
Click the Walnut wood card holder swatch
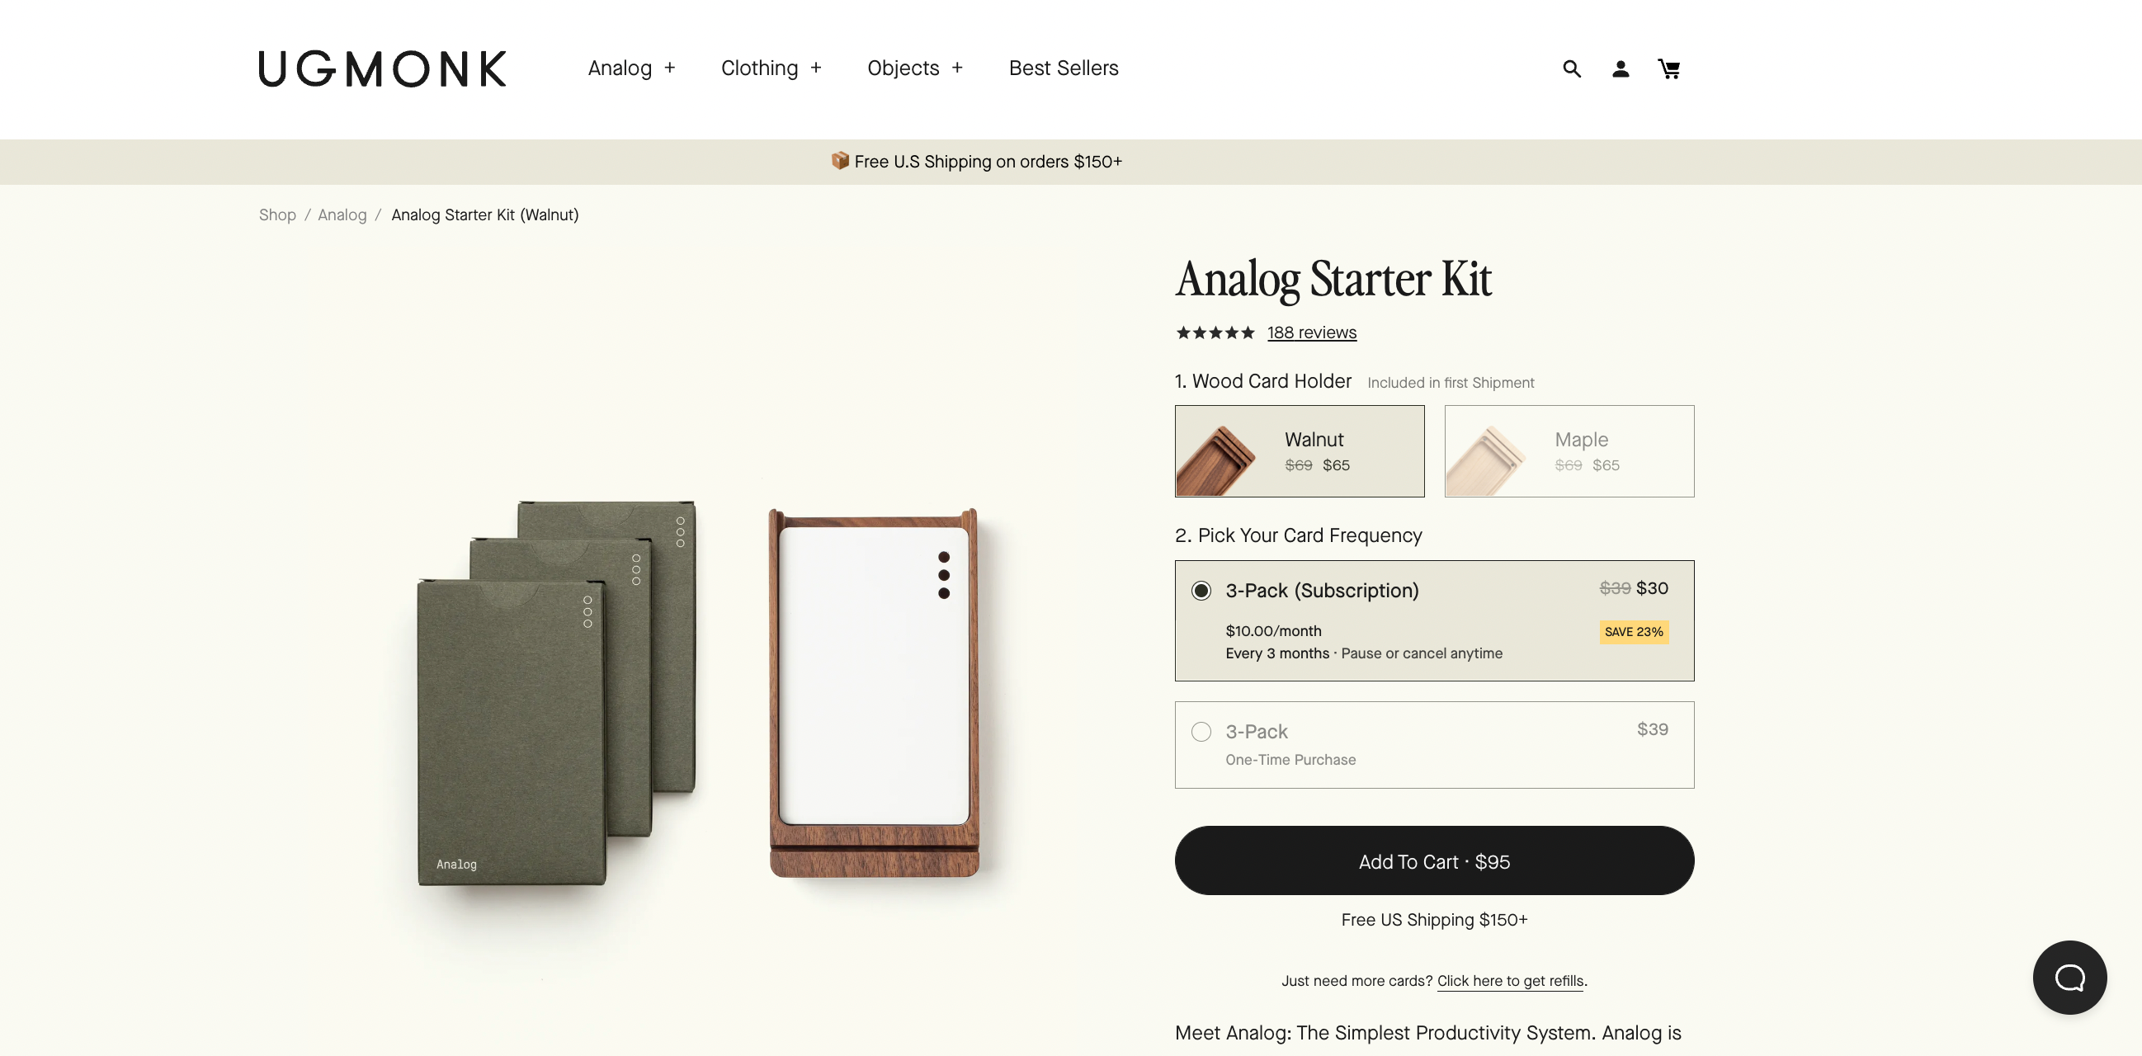pos(1299,450)
